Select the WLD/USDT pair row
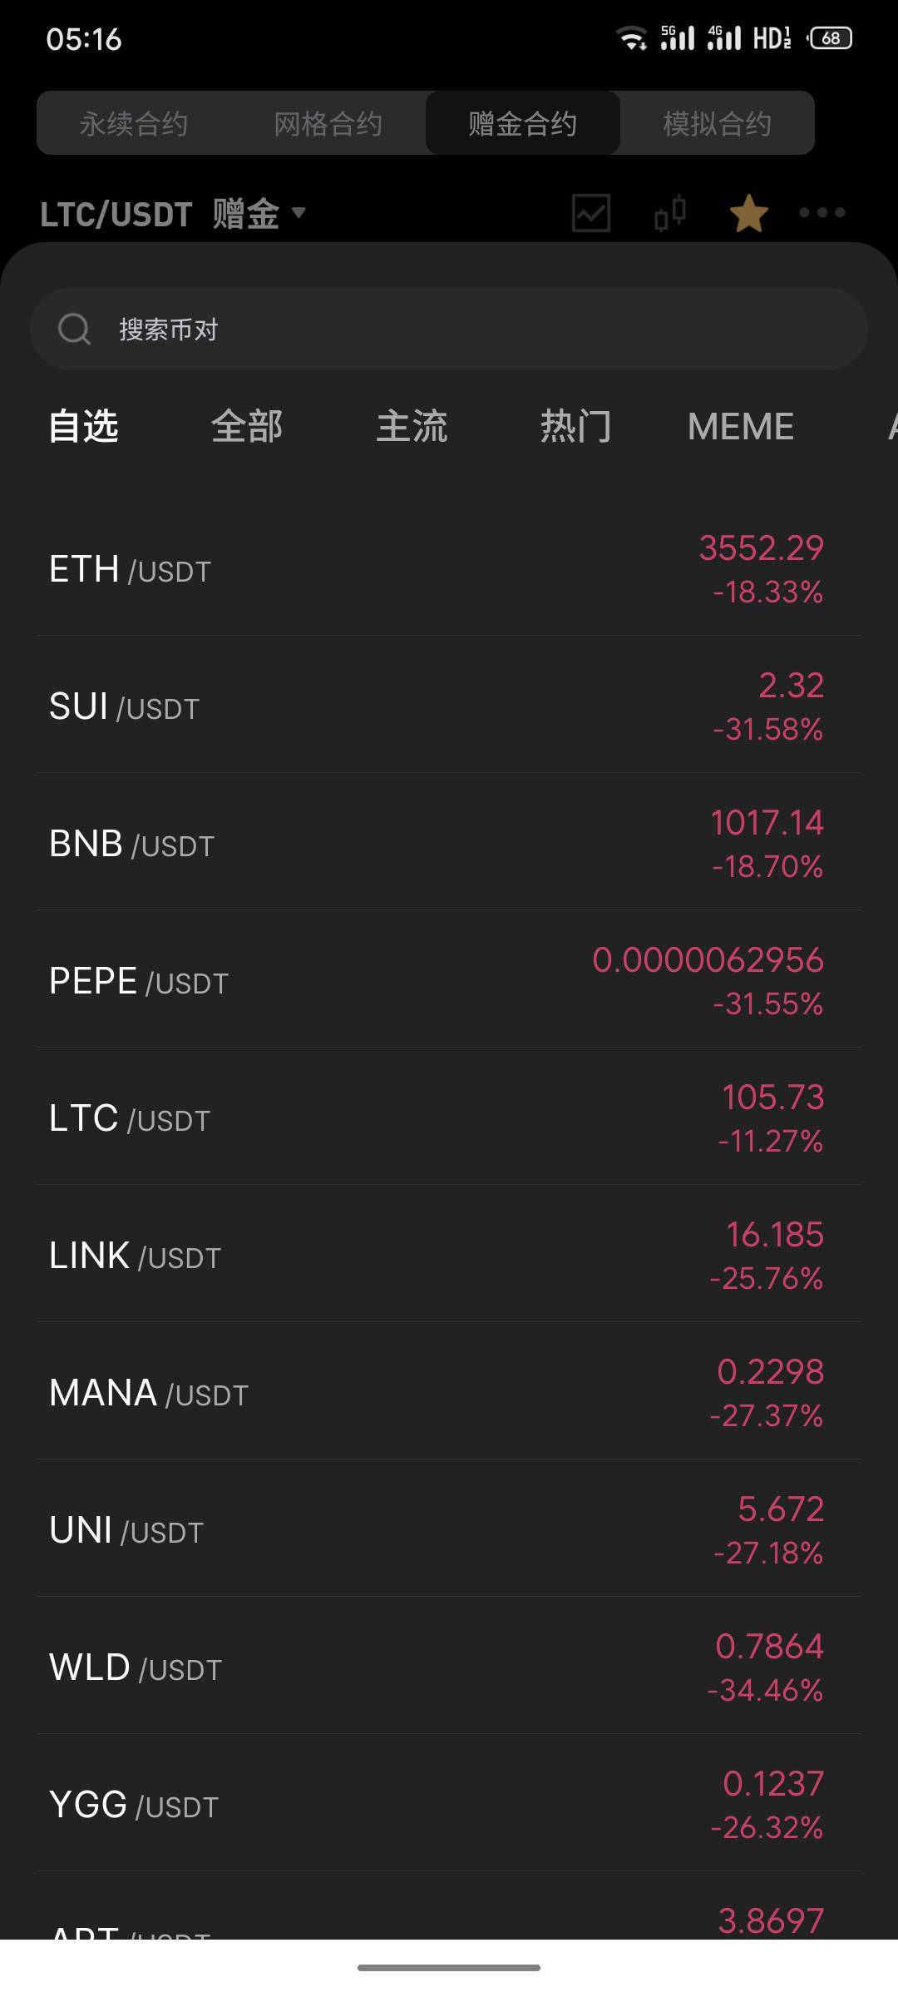The height and width of the screenshot is (1997, 898). (449, 1668)
